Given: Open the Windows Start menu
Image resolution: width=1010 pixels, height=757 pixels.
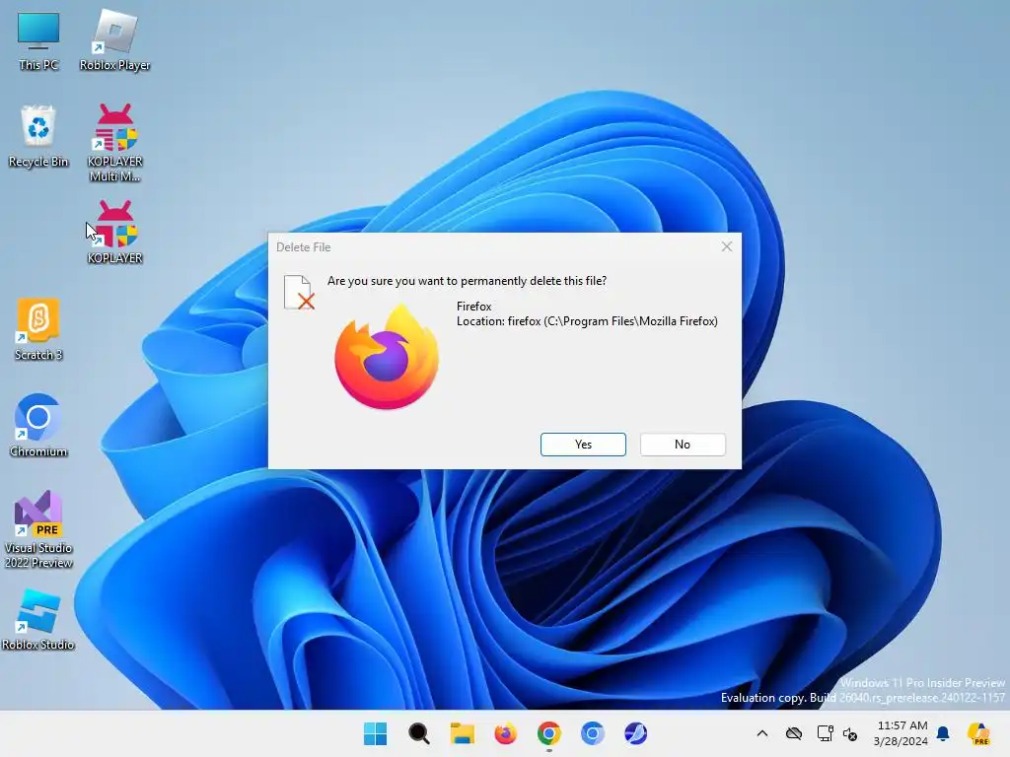Looking at the screenshot, I should pyautogui.click(x=375, y=733).
